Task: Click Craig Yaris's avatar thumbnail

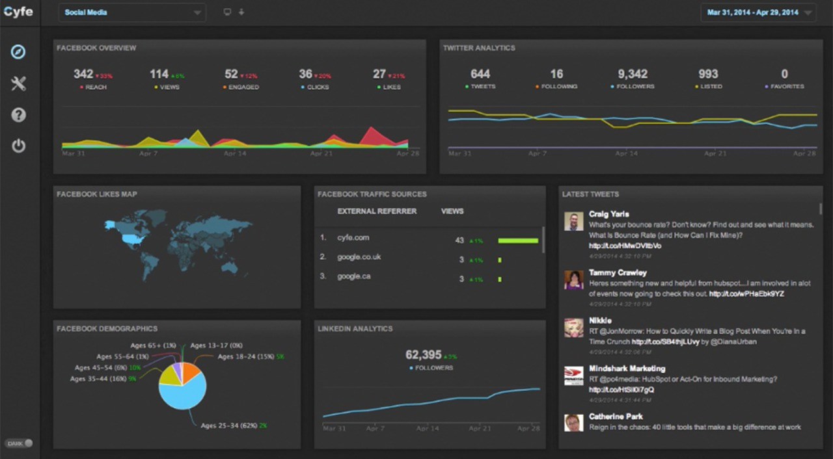Action: pyautogui.click(x=573, y=221)
